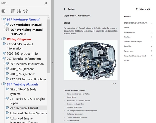Open the red Wiring Diagrams bookmark
This screenshot has height=123, width=156.
19,39
